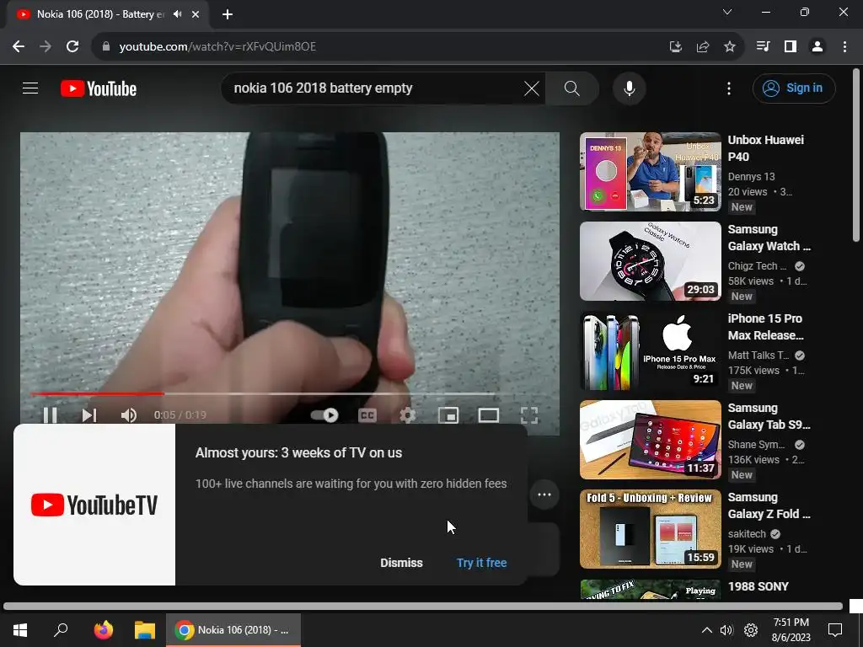Screen dimensions: 863x647
Task: Switch to miniplayer mode
Action: 448,414
